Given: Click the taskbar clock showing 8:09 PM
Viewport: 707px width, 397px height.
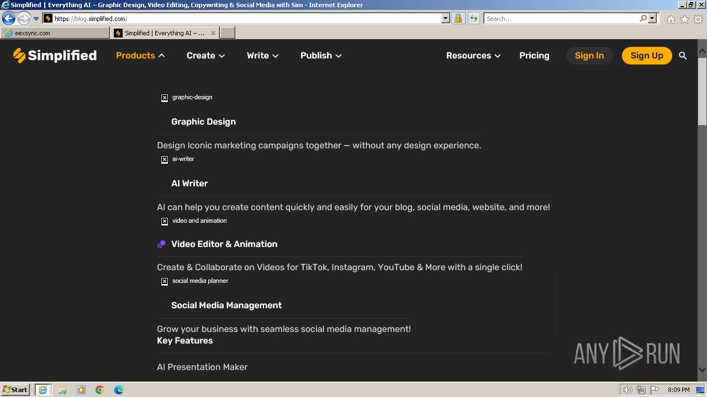Looking at the screenshot, I should pyautogui.click(x=678, y=390).
